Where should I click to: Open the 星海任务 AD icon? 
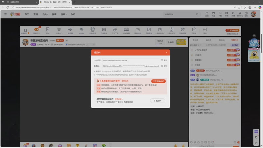click(x=137, y=31)
